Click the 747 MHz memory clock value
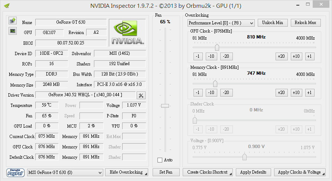Screen dimensions: 332x181 256,73
